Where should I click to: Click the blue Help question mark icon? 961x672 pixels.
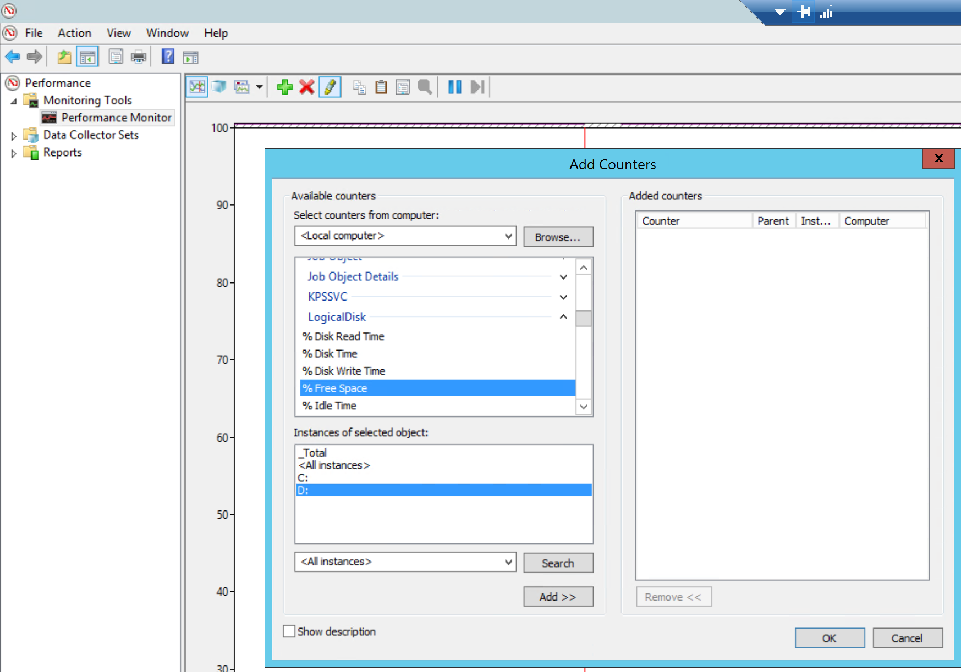(x=168, y=57)
